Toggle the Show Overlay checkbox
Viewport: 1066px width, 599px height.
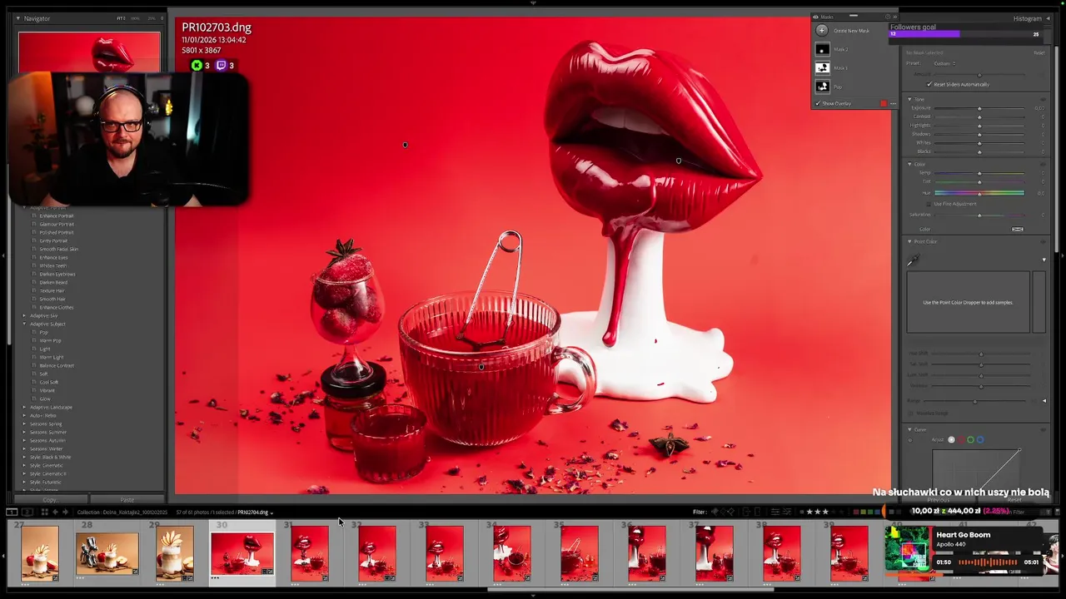coord(818,104)
